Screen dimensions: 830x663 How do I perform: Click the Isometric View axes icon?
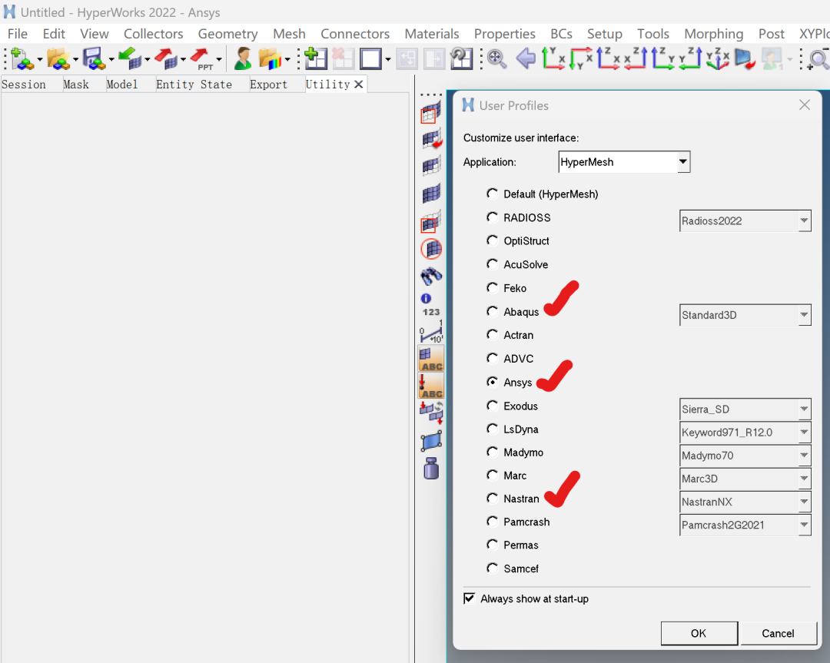[x=717, y=58]
